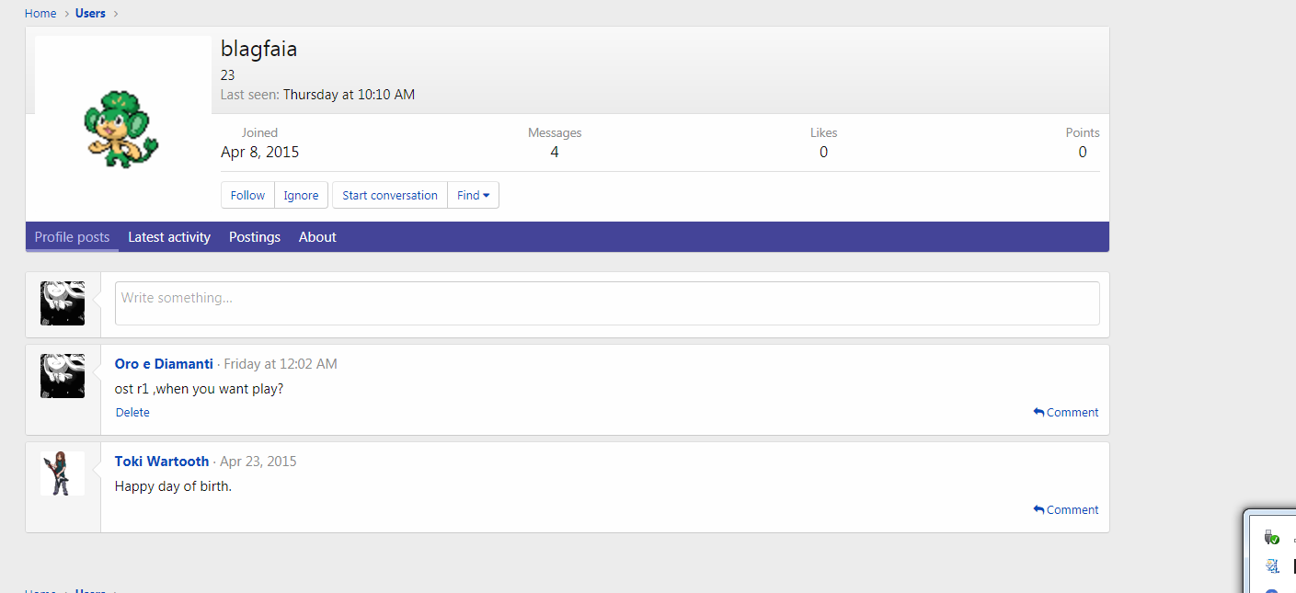Click the tray icon below the USB icon

point(1272,566)
